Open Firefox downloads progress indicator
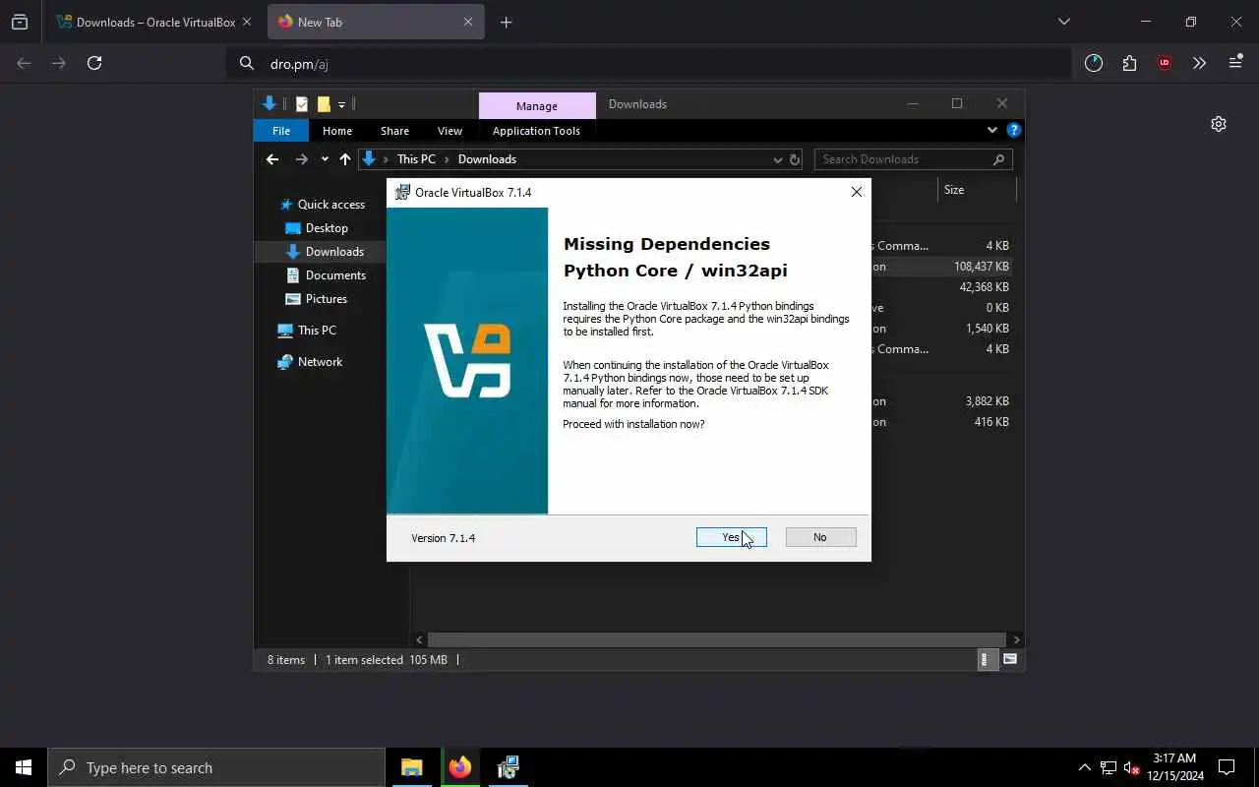The image size is (1259, 787). click(x=1094, y=63)
